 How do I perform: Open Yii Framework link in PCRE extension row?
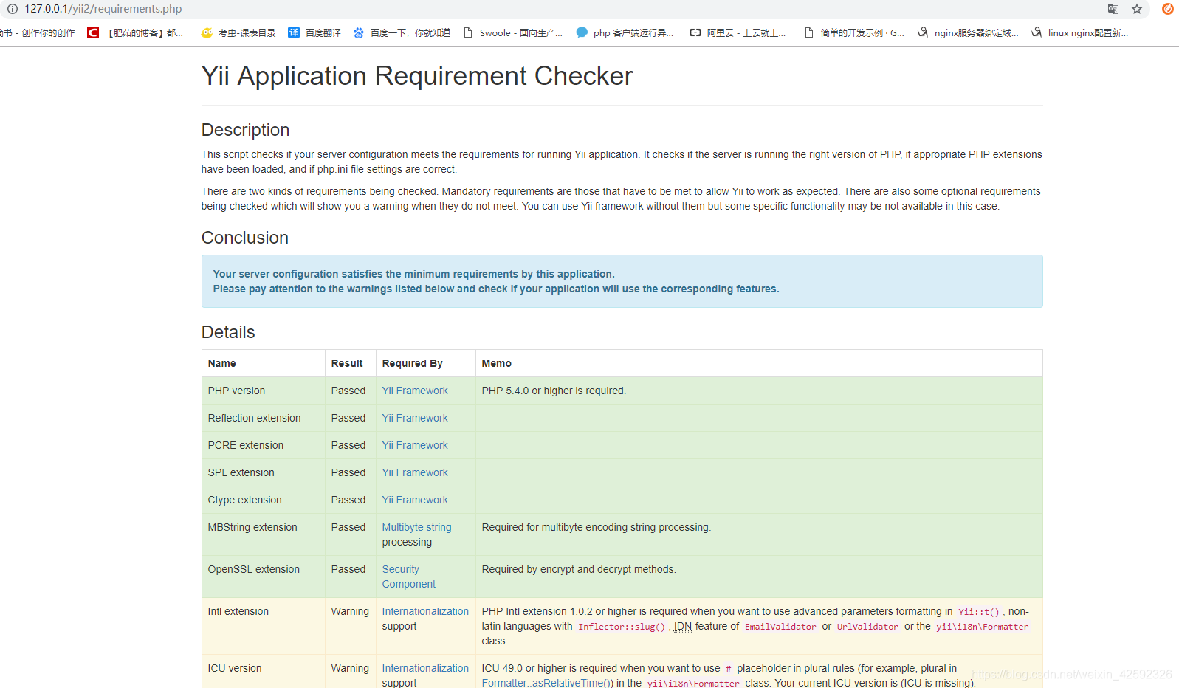[x=415, y=445]
